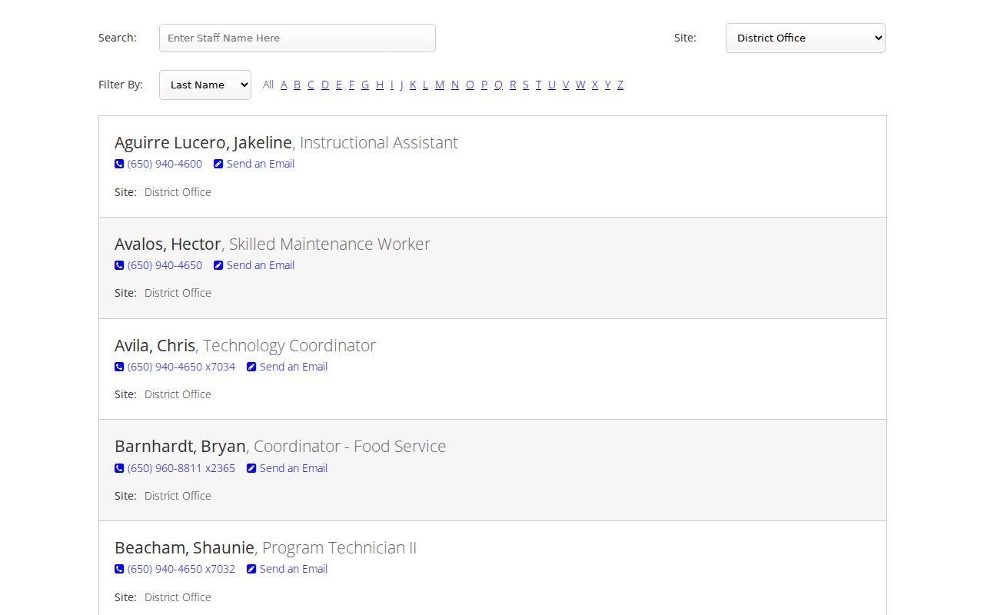Click the Skilled Maintenance Worker title text
The height and width of the screenshot is (615, 984).
(x=330, y=244)
